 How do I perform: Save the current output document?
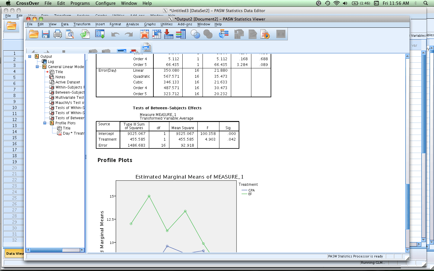click(x=46, y=34)
